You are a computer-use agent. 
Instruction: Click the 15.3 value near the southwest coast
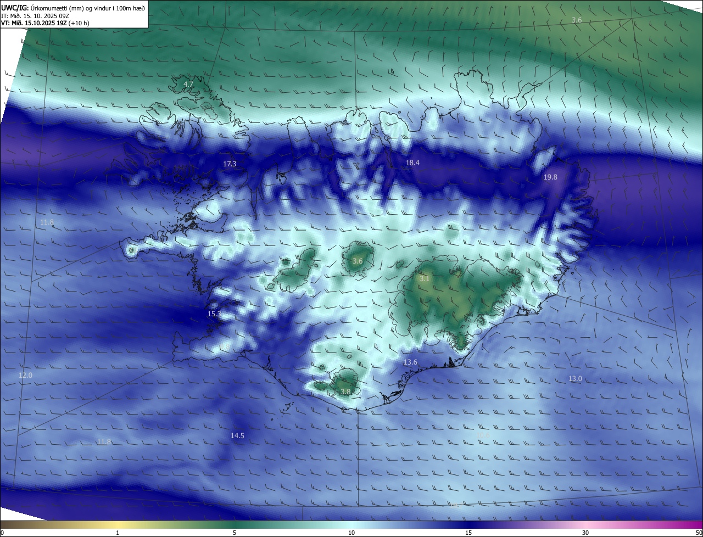click(x=214, y=314)
